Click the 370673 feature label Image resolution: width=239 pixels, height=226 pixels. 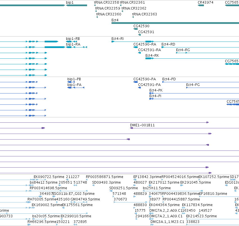tap(120, 199)
